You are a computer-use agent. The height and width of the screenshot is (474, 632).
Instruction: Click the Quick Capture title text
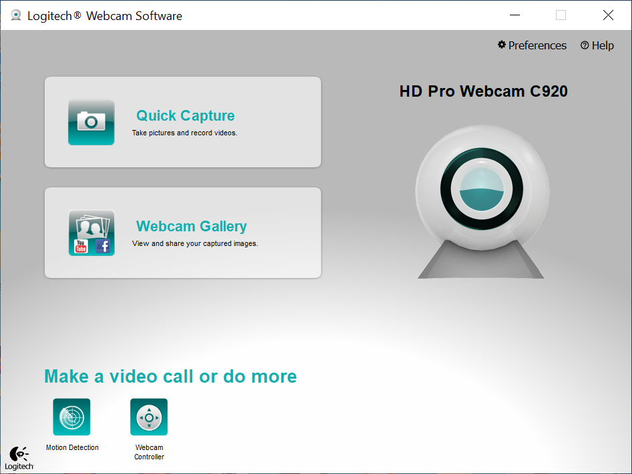186,115
